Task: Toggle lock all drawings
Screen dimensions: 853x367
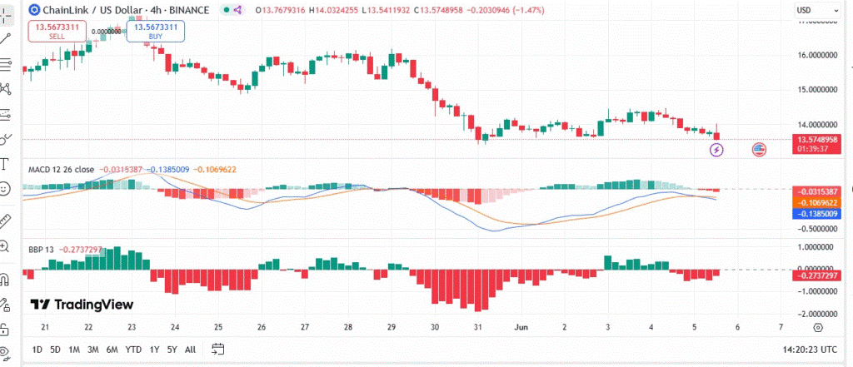Action: pos(5,330)
